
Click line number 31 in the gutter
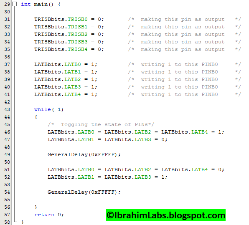7,19
